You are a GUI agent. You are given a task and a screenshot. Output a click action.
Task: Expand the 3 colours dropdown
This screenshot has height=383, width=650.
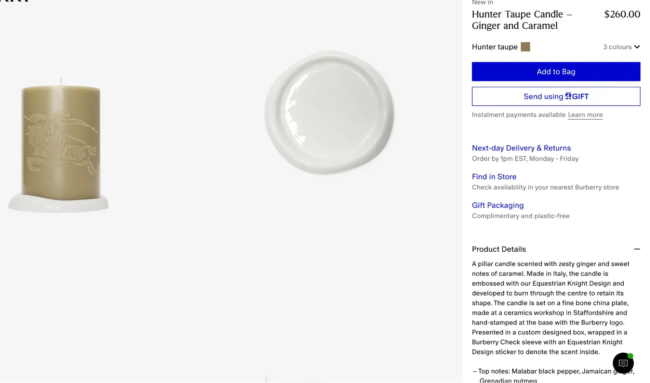click(x=621, y=47)
